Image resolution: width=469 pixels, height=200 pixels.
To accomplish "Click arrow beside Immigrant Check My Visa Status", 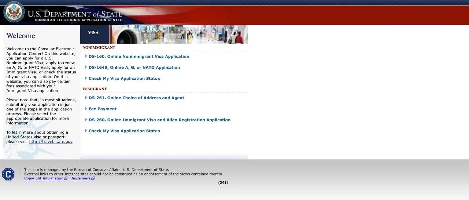I will tap(86, 131).
